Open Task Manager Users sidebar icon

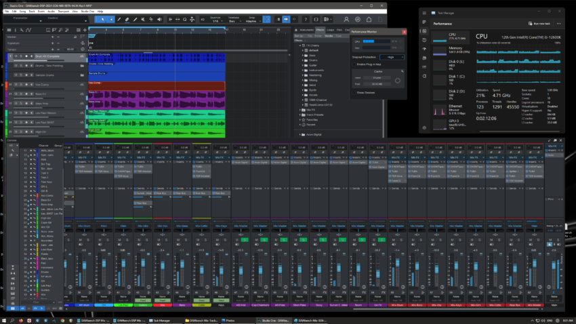(424, 58)
